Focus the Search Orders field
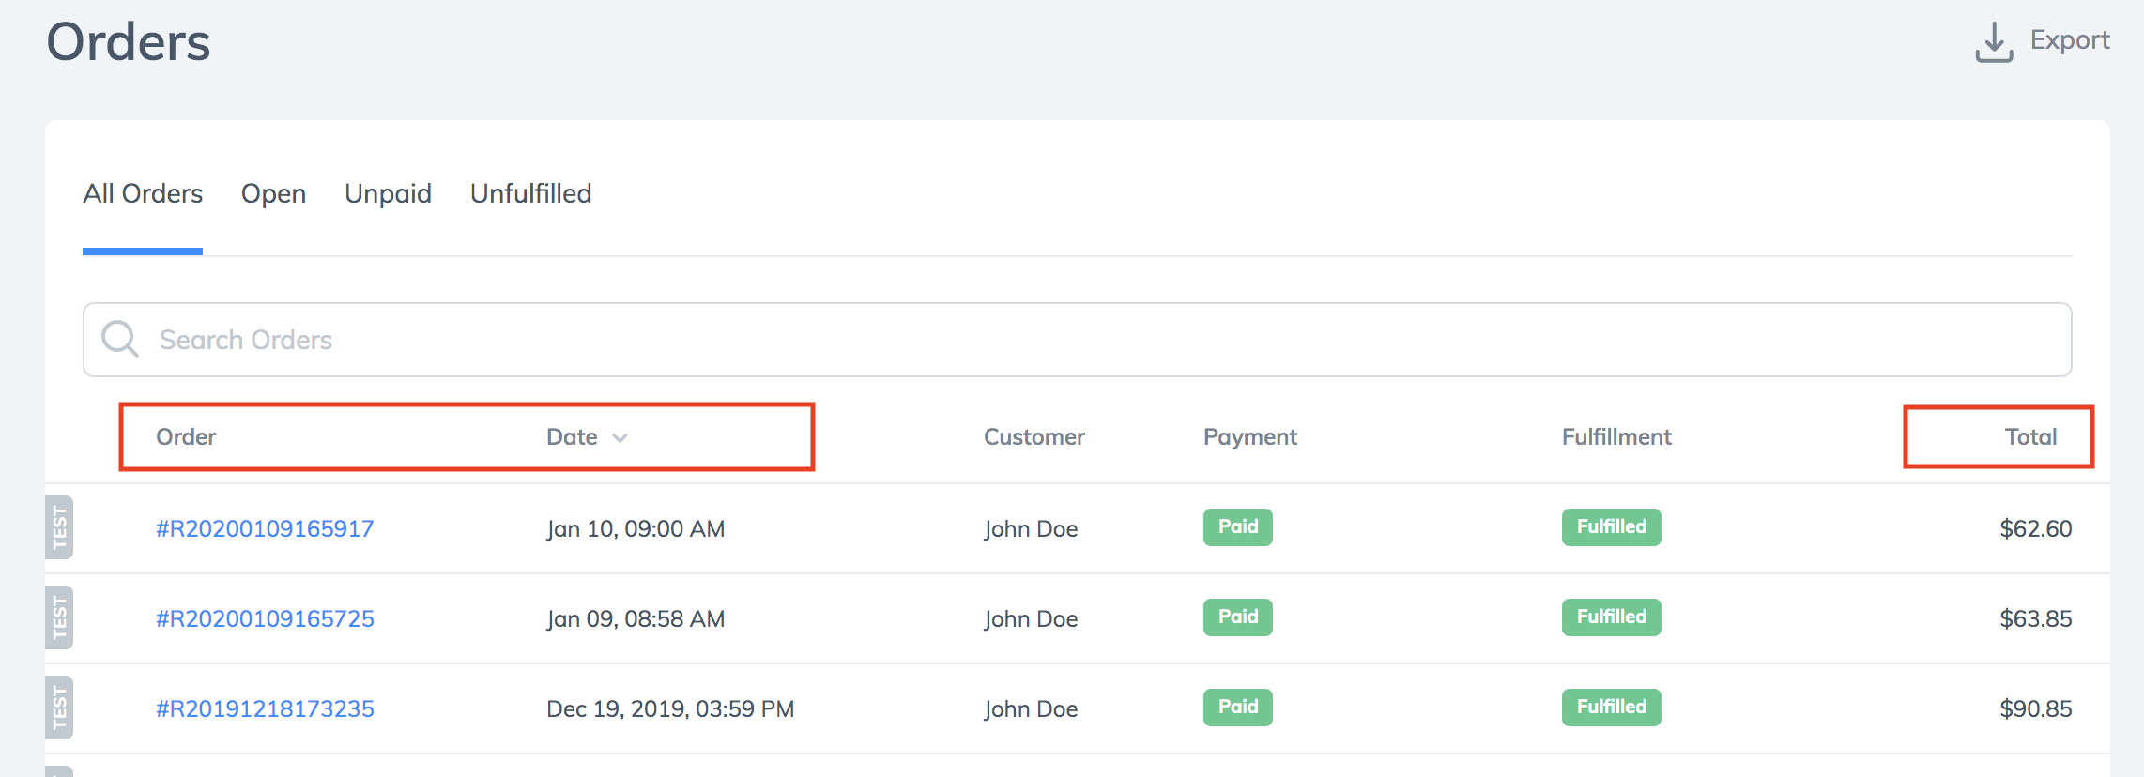This screenshot has height=777, width=2144. click(x=1077, y=340)
